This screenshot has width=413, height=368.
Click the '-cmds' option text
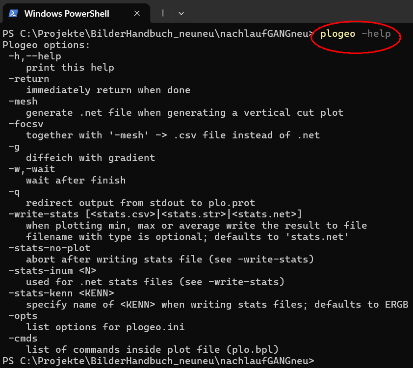(23, 338)
